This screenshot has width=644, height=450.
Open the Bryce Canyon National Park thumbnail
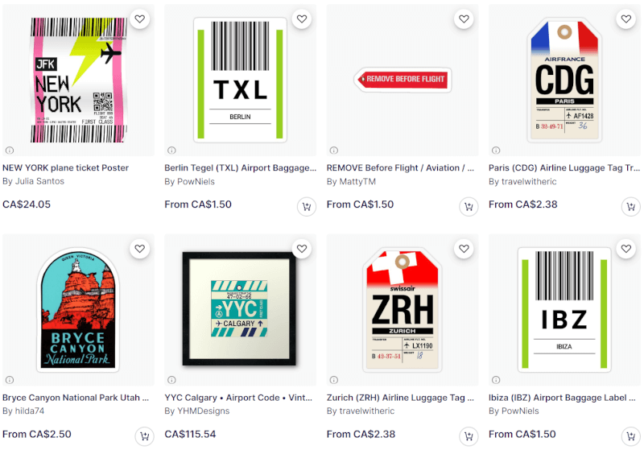(78, 310)
